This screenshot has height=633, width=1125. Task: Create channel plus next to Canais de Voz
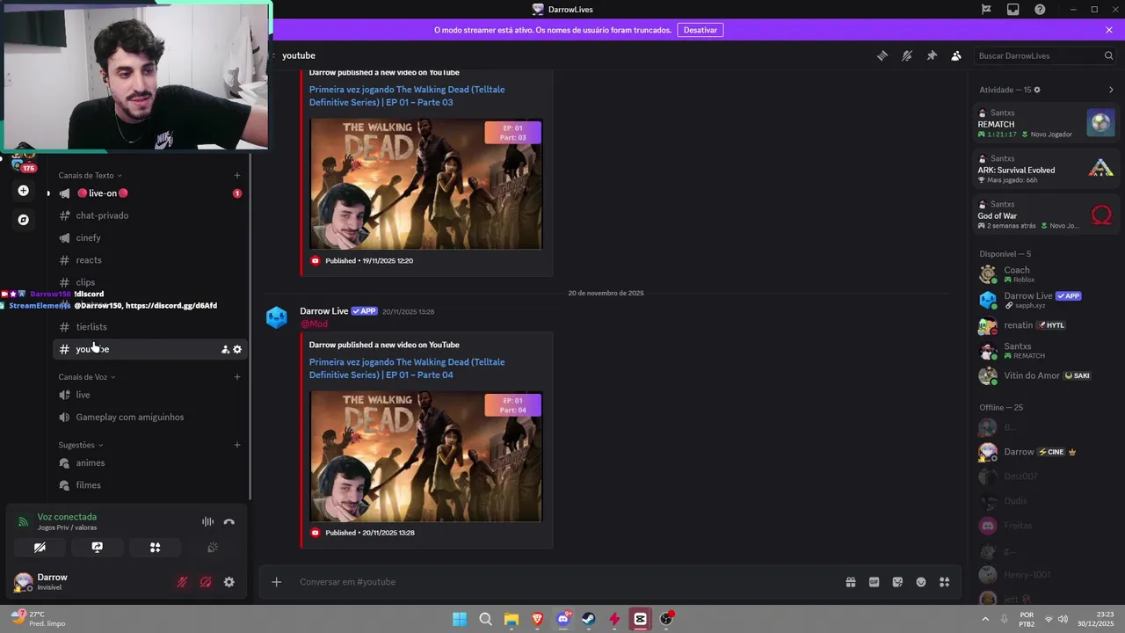(237, 377)
